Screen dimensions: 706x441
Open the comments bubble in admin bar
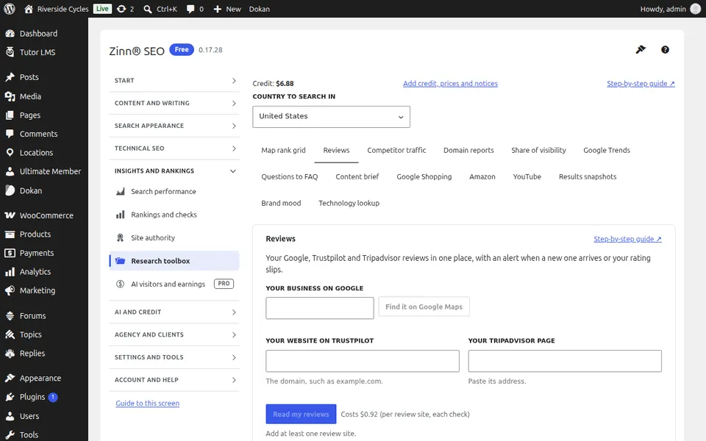click(x=190, y=9)
